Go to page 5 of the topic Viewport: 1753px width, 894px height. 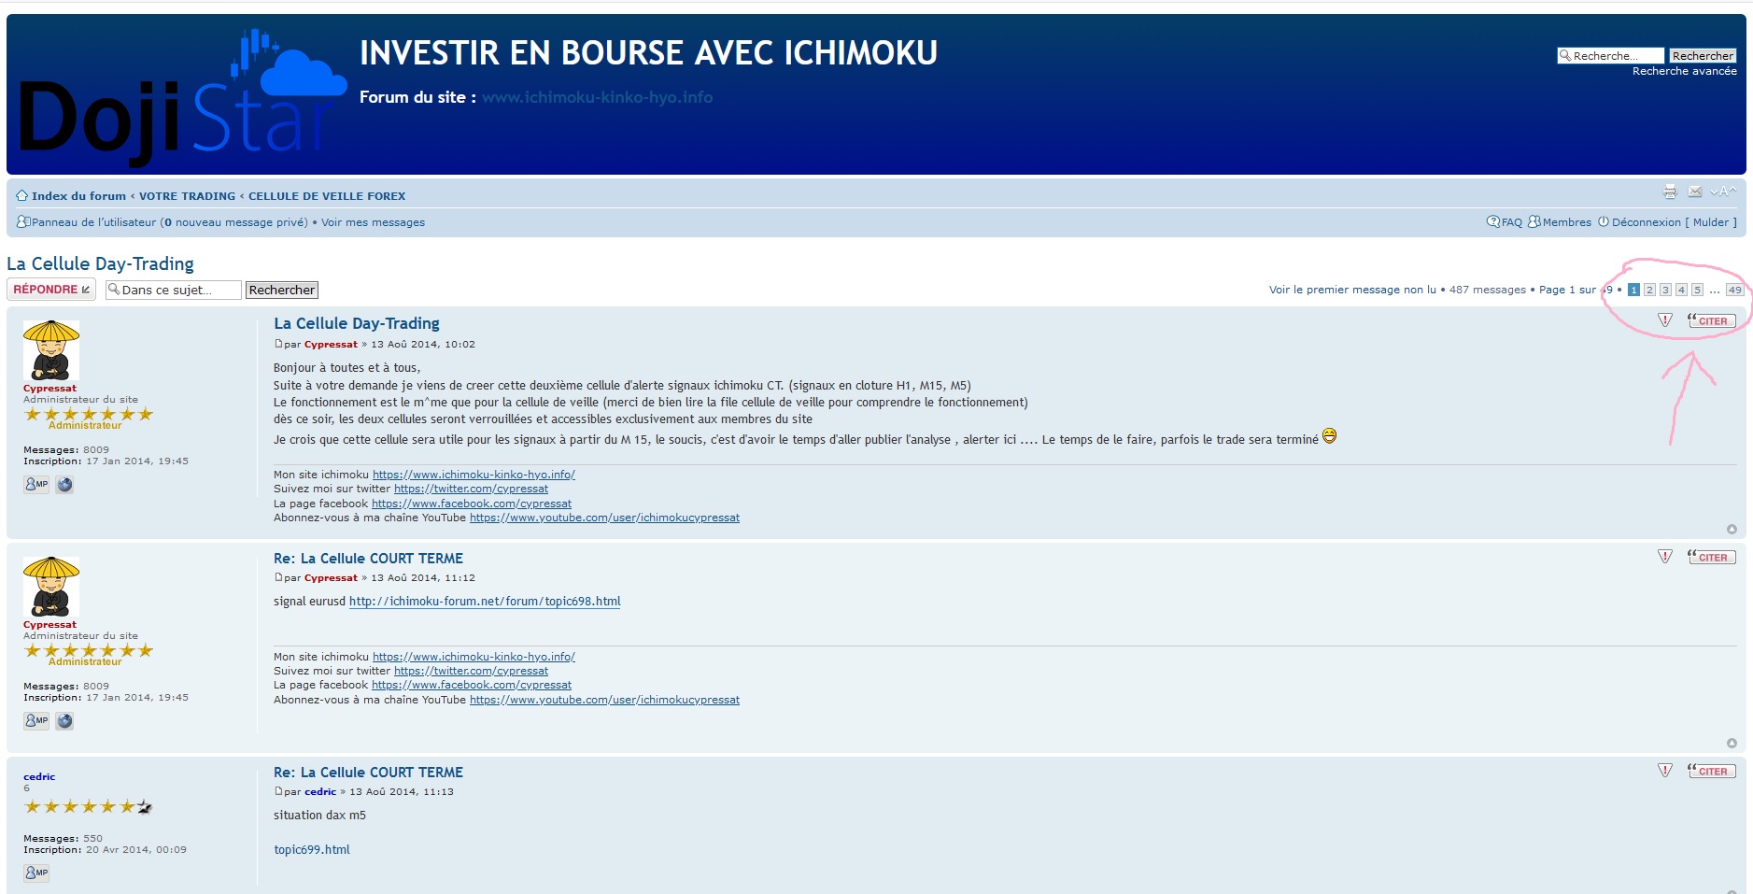(x=1697, y=290)
